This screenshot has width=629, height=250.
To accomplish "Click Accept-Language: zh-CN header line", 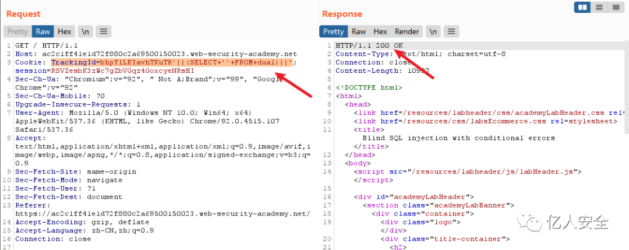I will point(84,231).
